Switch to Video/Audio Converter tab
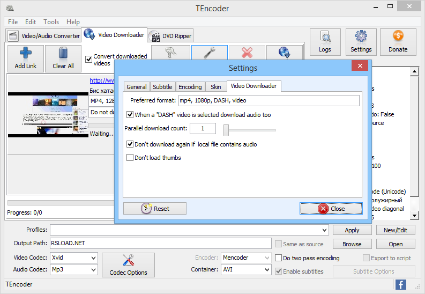Screen dimensions: 425x294 coord(43,36)
